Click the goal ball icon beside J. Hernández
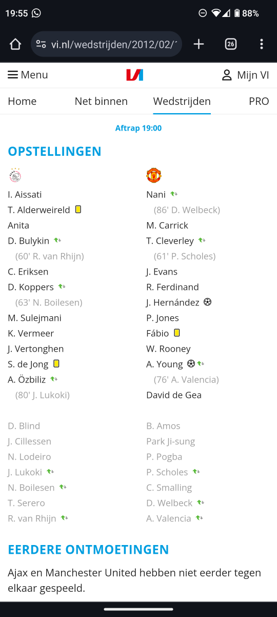The height and width of the screenshot is (617, 277). 207,302
